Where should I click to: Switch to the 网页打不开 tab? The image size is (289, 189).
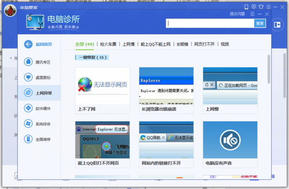click(x=204, y=44)
